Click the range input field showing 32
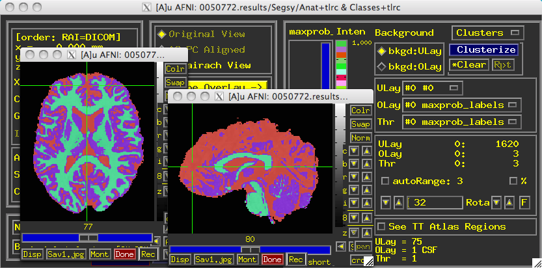The width and height of the screenshot is (542, 268). tap(435, 202)
